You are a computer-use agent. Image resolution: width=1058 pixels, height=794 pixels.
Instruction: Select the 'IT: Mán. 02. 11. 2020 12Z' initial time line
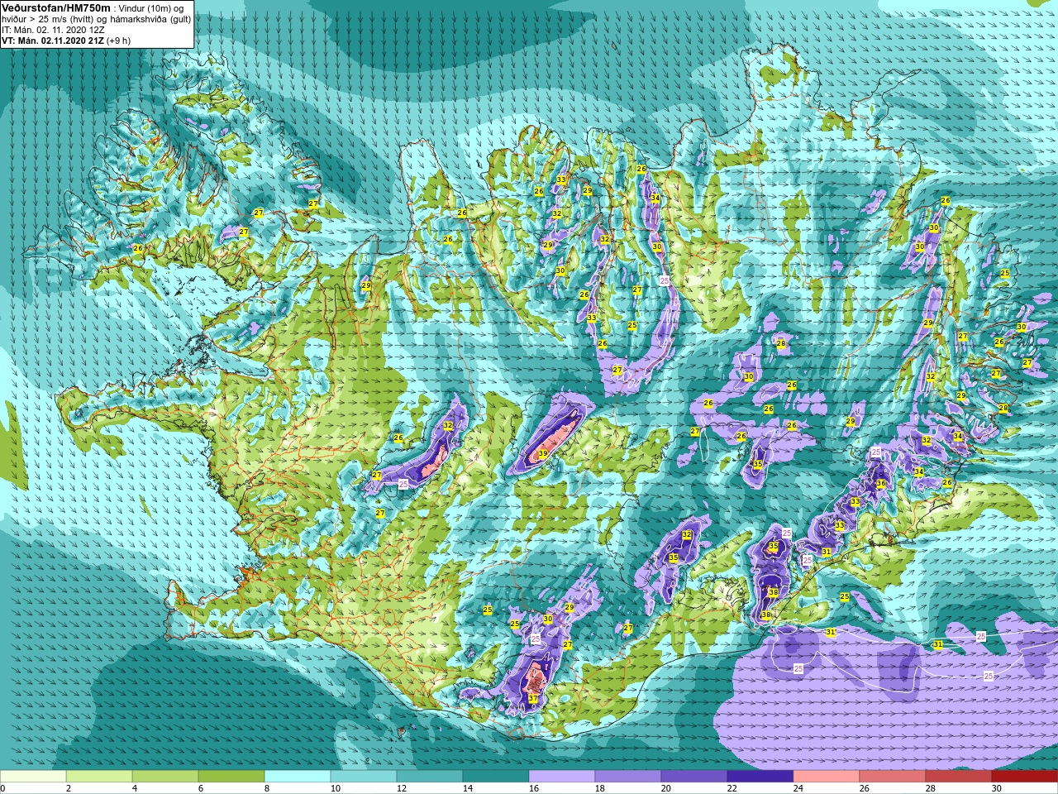pos(54,30)
